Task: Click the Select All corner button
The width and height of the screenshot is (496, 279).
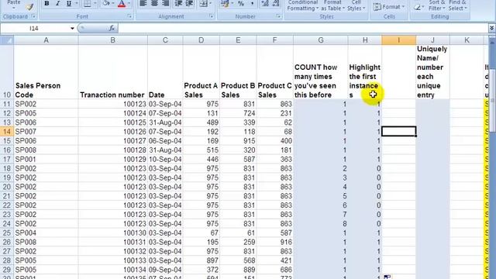Action: tap(7, 40)
